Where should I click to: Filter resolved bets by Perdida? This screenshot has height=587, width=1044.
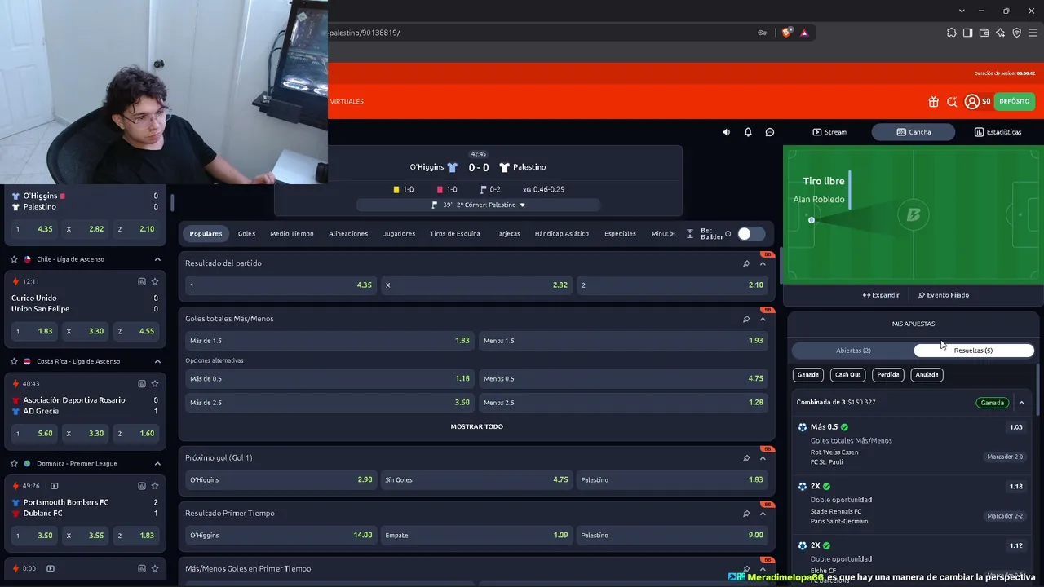pos(888,374)
